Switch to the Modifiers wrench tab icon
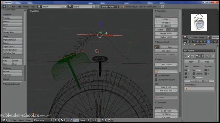 pyautogui.click(x=209, y=42)
